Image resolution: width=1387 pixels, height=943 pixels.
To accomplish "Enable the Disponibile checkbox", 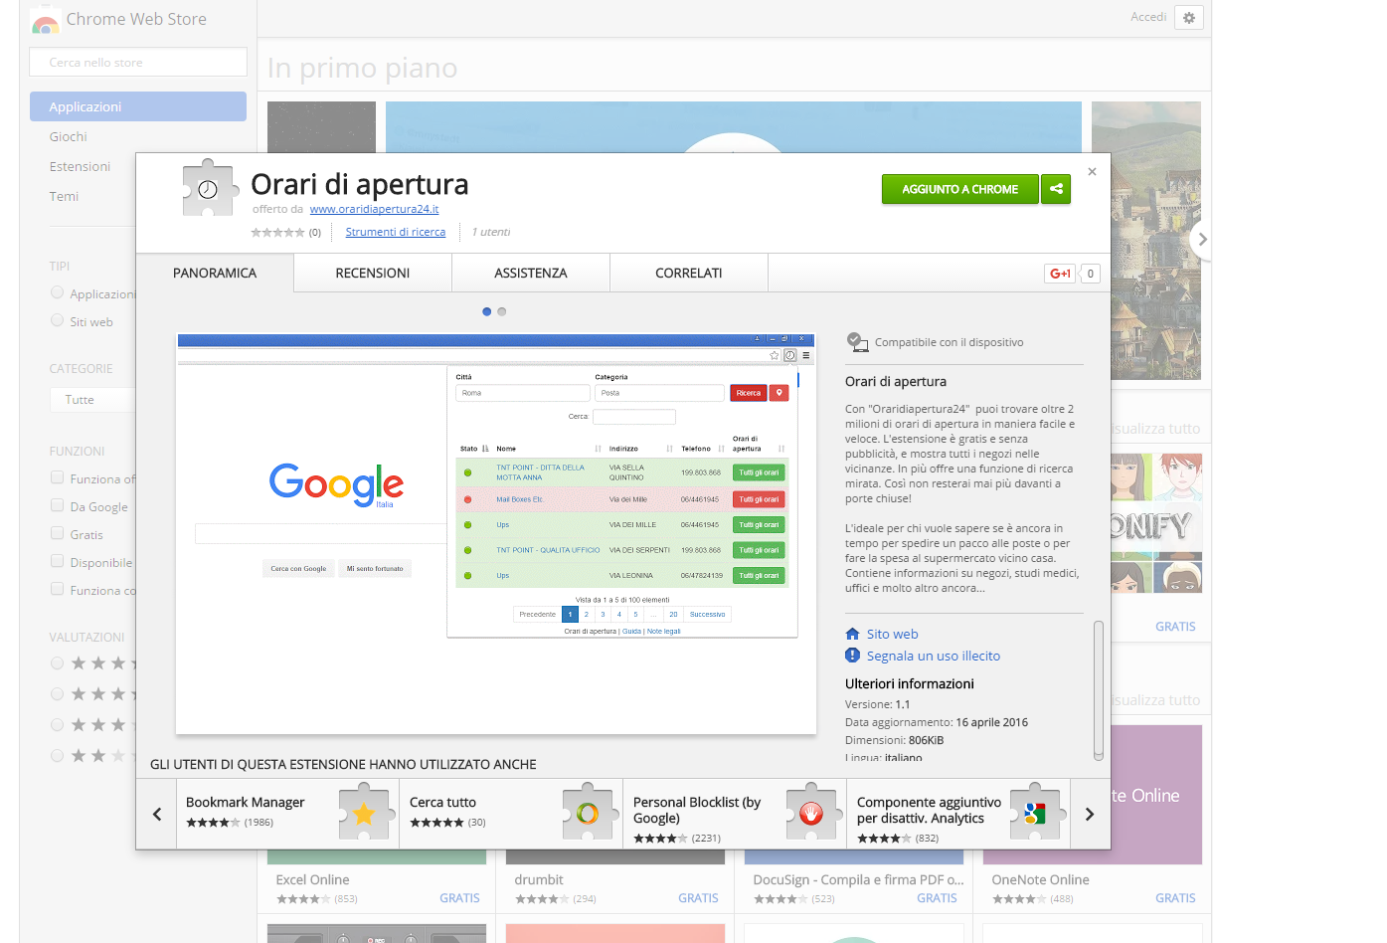I will (x=57, y=561).
